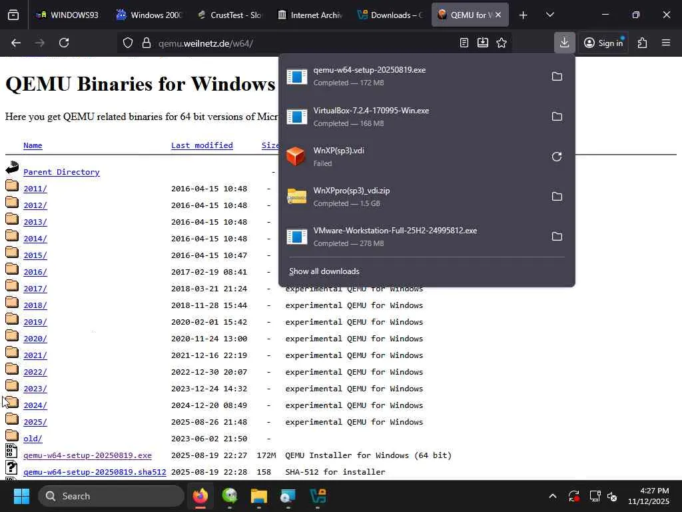Show qemu-w64-setup-20250819.exe in its folder

coord(557,77)
